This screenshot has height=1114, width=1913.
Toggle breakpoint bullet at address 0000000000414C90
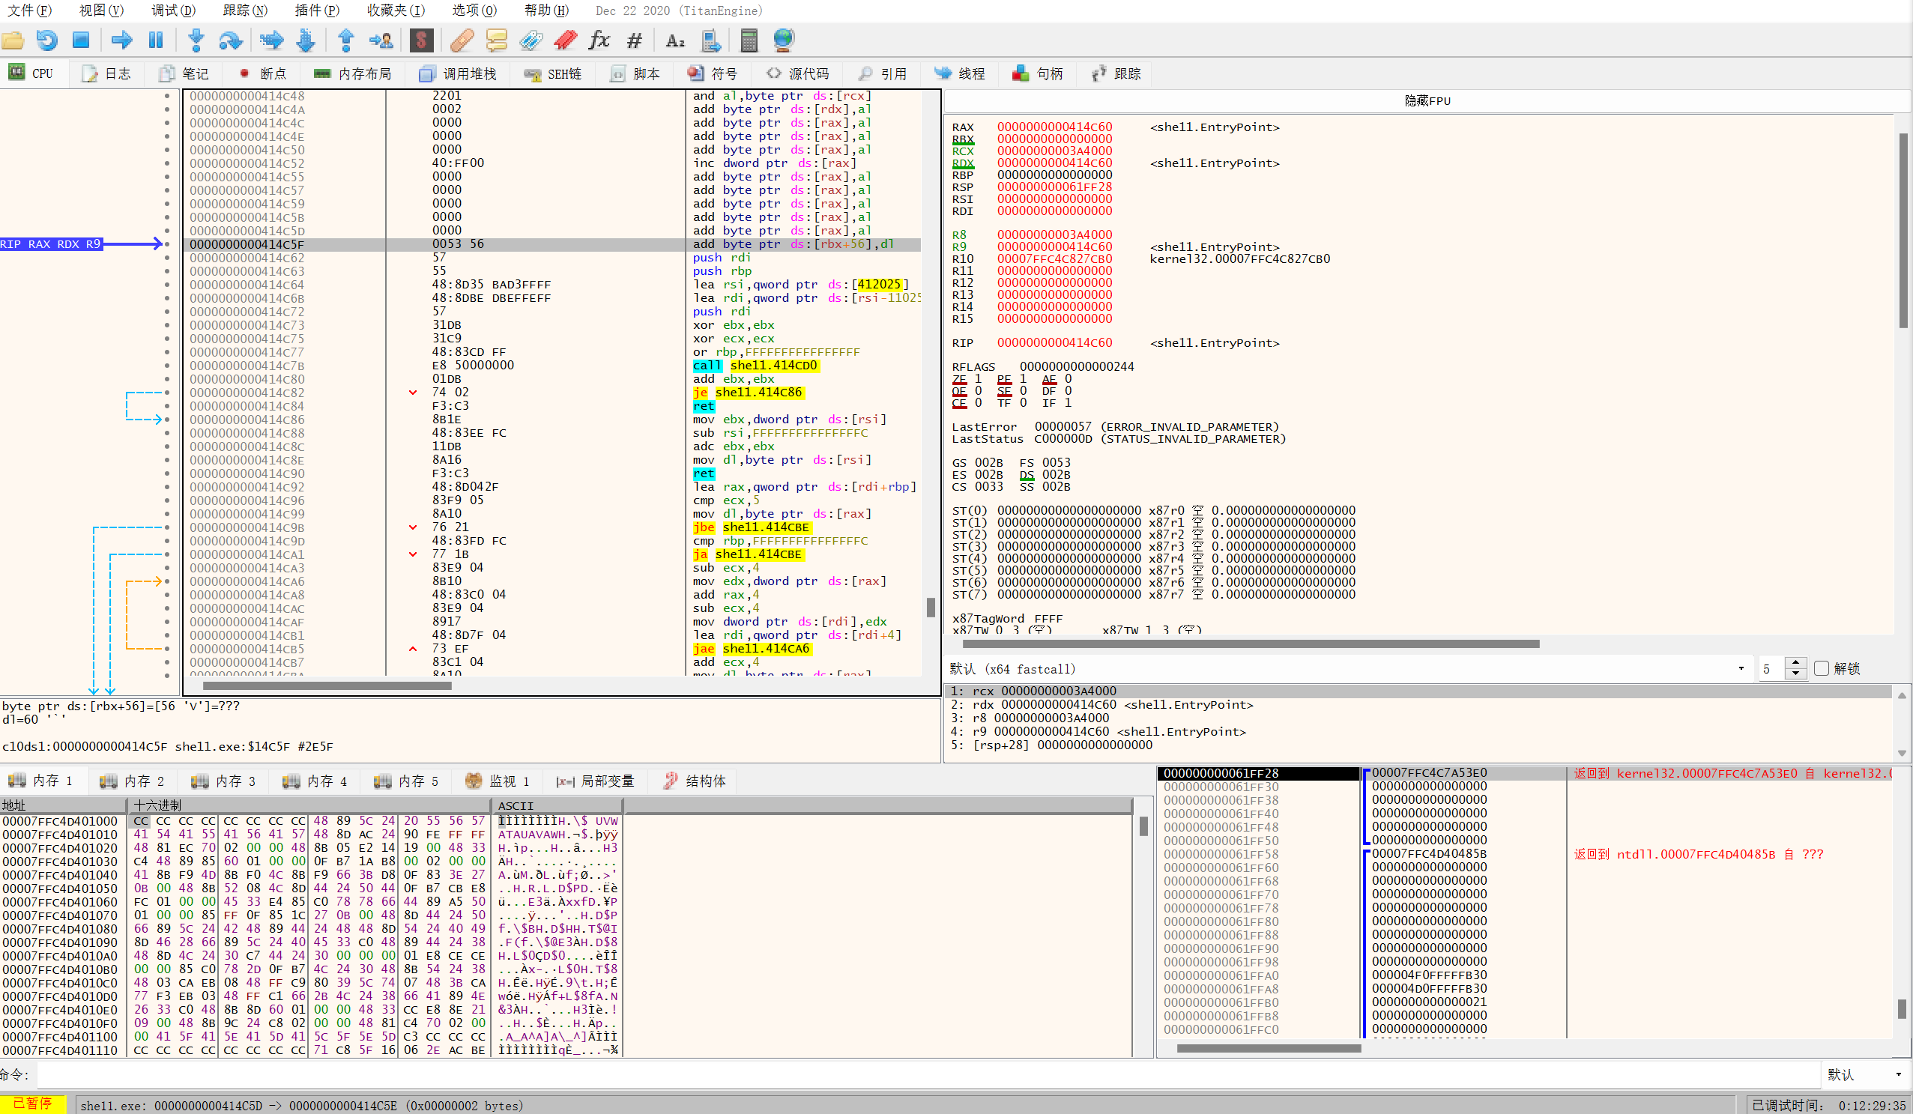(x=167, y=473)
